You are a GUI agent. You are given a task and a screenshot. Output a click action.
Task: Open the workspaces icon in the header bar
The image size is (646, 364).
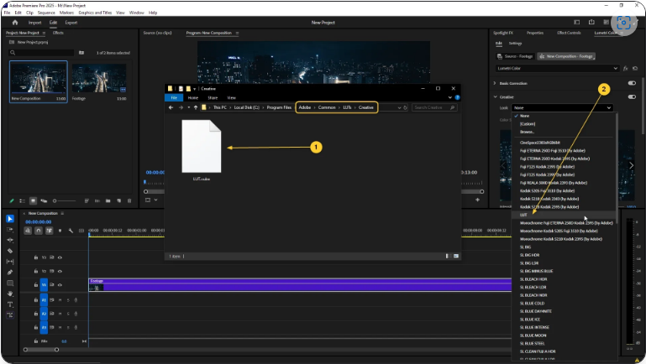click(577, 22)
